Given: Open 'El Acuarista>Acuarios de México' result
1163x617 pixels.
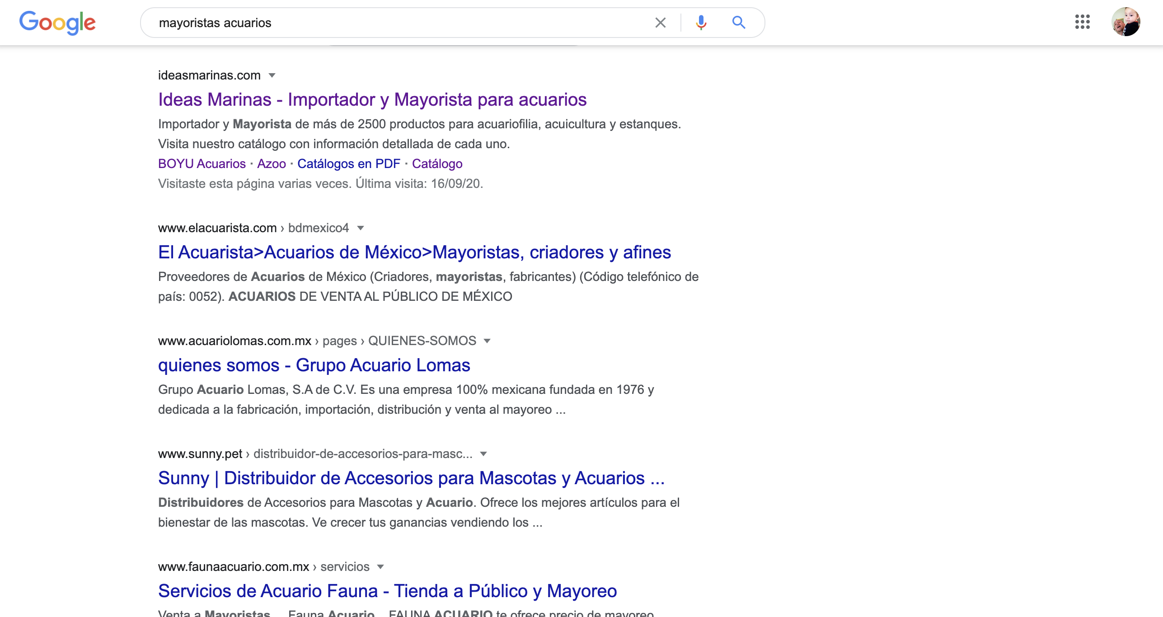Looking at the screenshot, I should [x=414, y=252].
